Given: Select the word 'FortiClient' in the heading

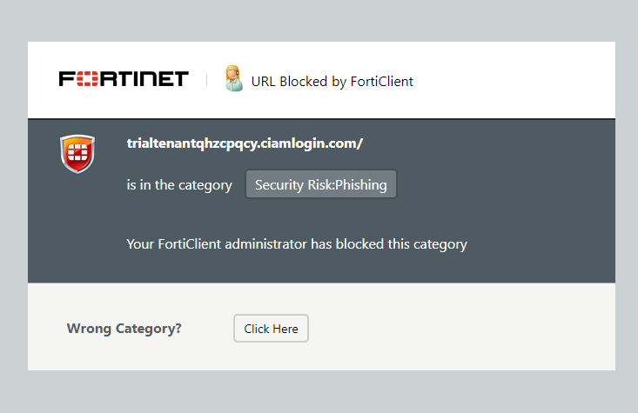Looking at the screenshot, I should (x=381, y=82).
